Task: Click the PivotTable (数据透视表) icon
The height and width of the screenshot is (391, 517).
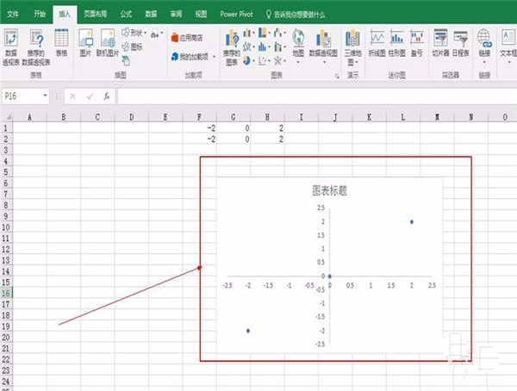Action: (x=13, y=44)
